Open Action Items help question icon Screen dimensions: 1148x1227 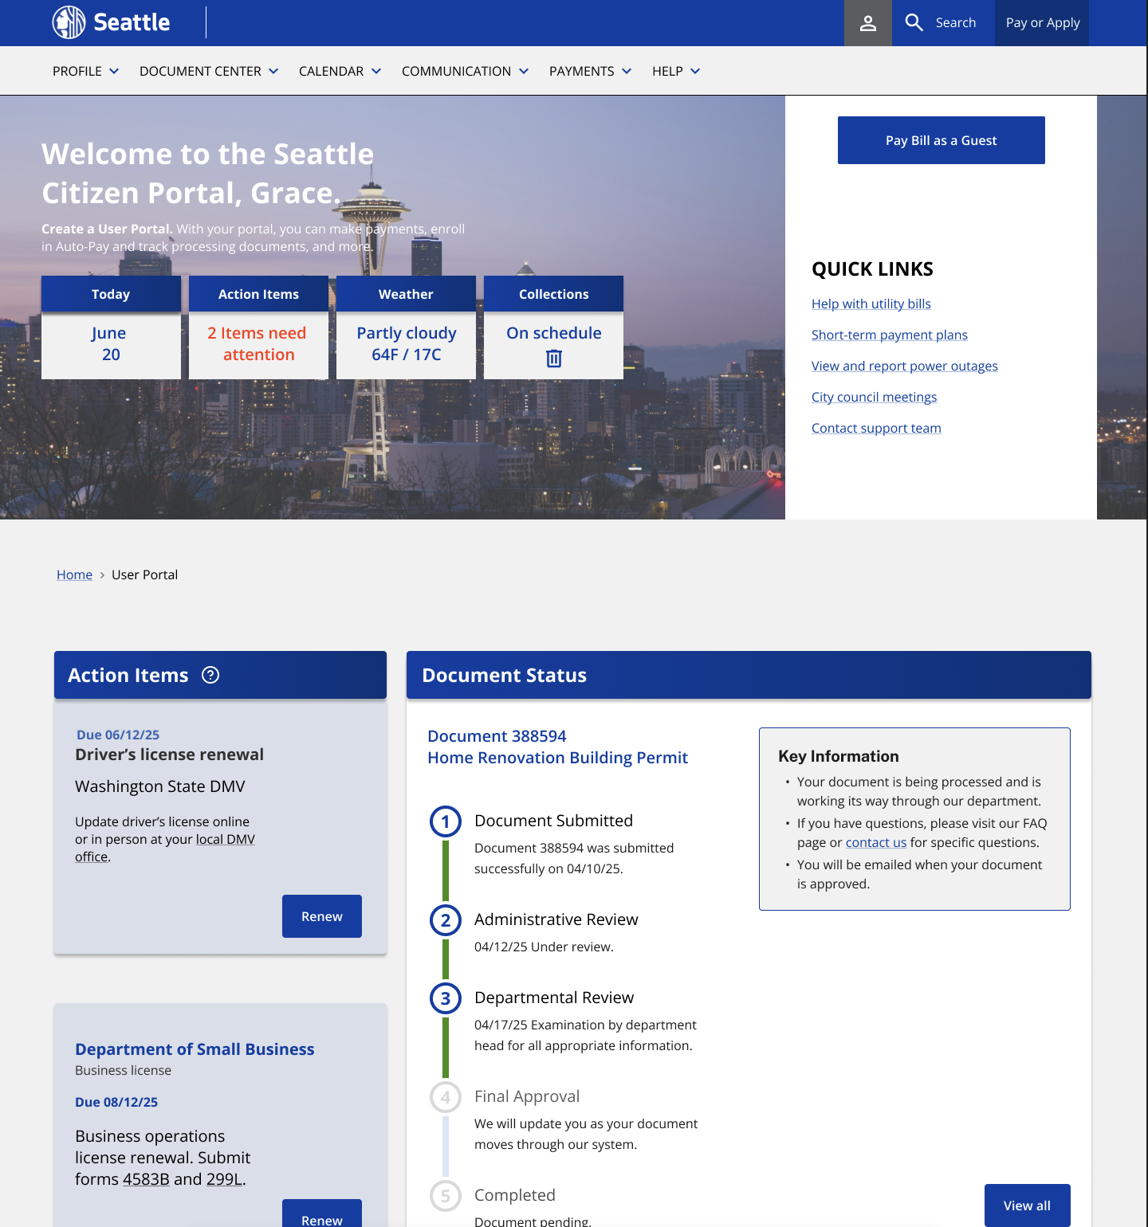click(210, 675)
